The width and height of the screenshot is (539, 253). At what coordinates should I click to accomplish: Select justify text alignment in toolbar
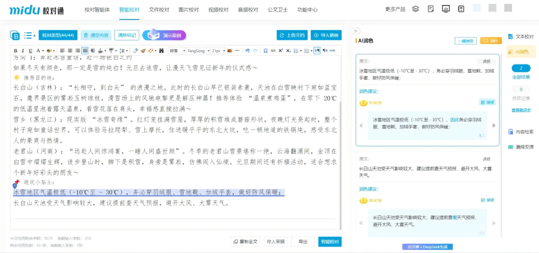(85, 51)
